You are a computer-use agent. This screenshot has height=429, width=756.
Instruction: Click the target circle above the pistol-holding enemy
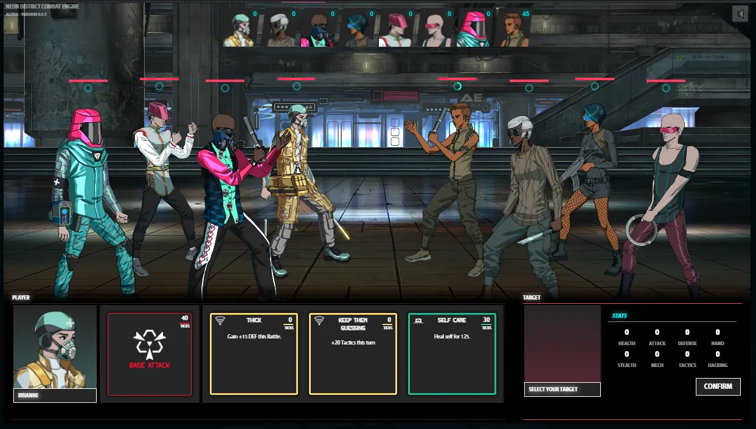pos(457,86)
